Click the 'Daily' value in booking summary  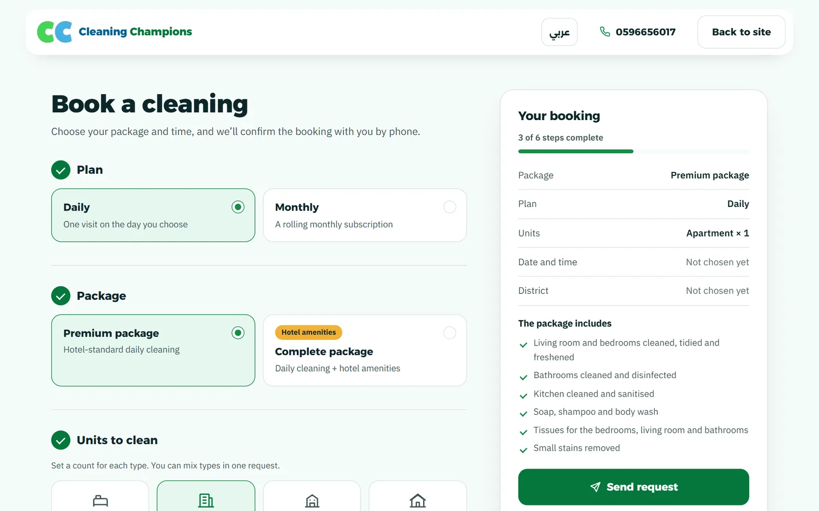(738, 204)
